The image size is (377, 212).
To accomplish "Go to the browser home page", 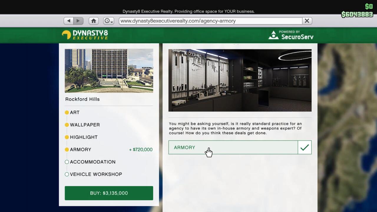I will pyautogui.click(x=93, y=21).
